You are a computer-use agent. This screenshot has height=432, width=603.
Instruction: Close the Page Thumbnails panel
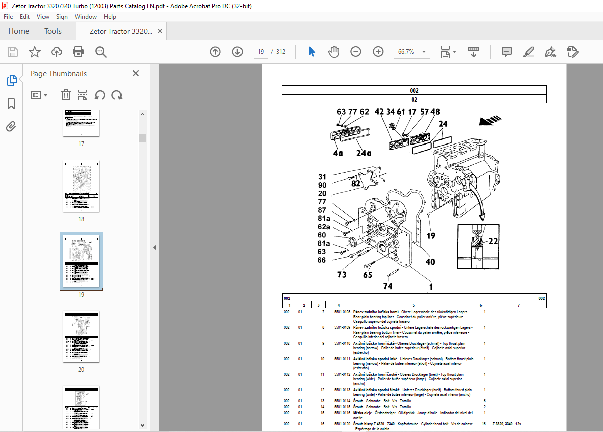pyautogui.click(x=136, y=73)
